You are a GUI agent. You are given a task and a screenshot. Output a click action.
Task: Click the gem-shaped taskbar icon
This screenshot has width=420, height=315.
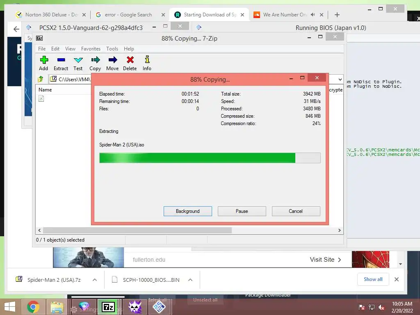pos(84,307)
